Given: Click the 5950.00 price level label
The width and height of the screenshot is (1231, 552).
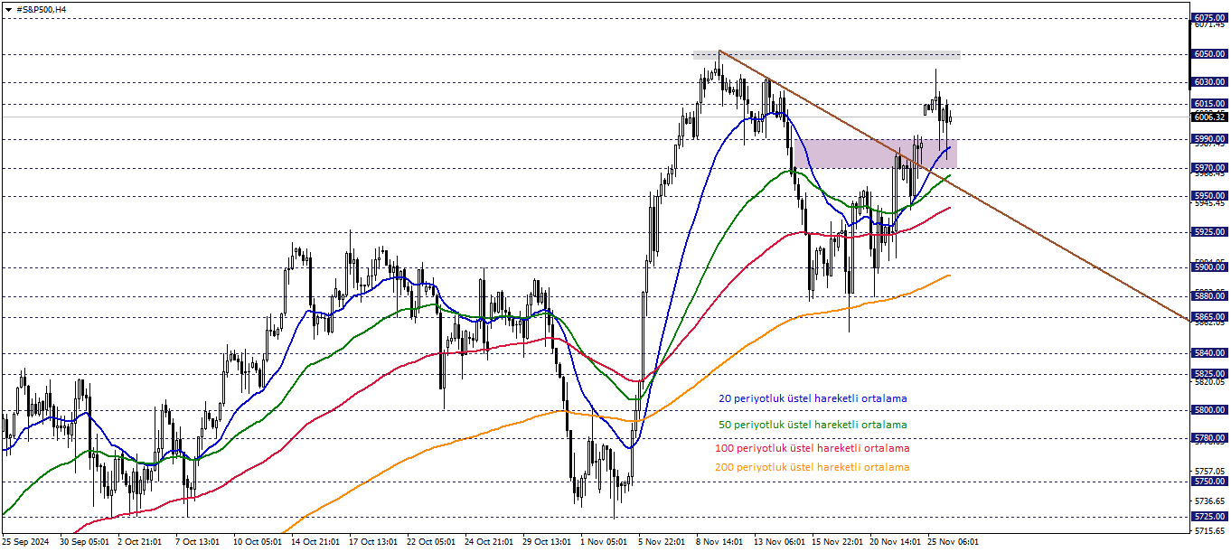Looking at the screenshot, I should tap(1209, 196).
